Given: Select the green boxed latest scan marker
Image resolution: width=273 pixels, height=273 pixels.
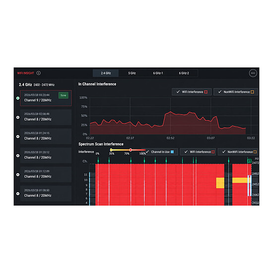Looking at the screenshot, I should (249, 161).
